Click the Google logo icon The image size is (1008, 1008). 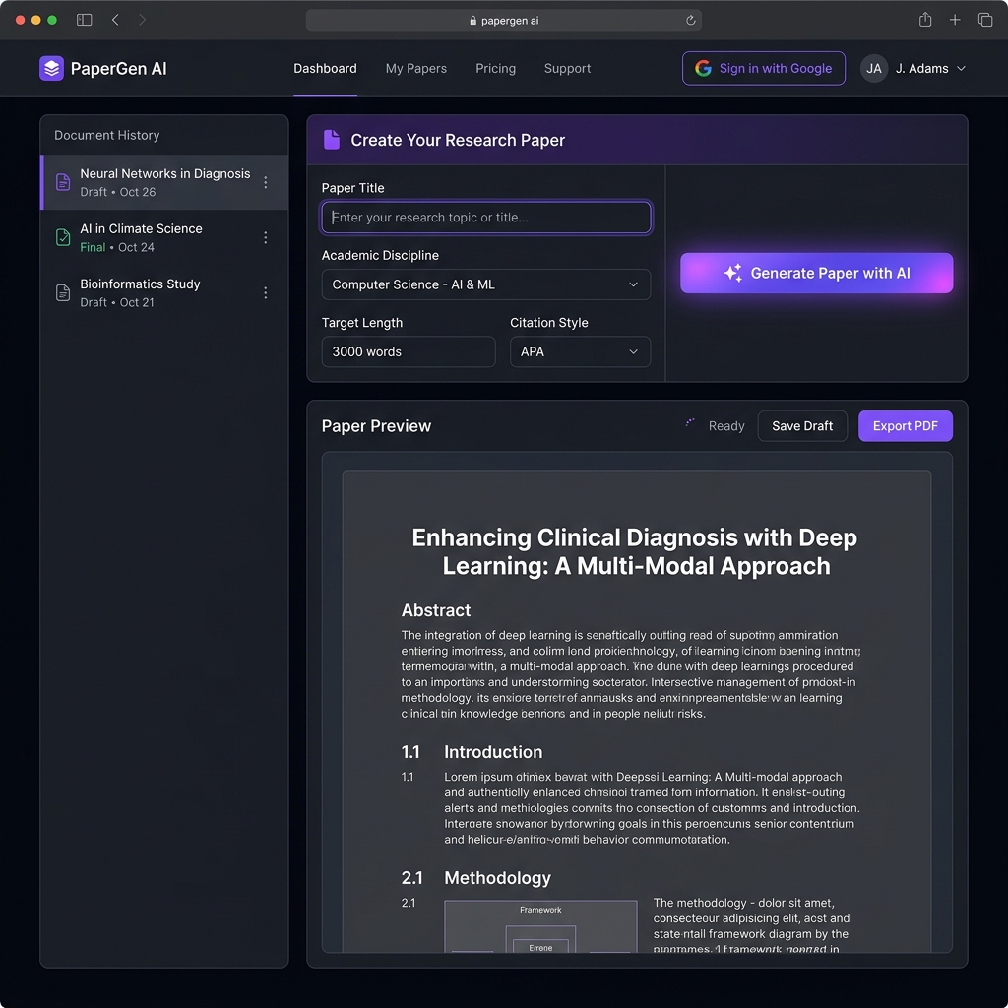pyautogui.click(x=703, y=68)
